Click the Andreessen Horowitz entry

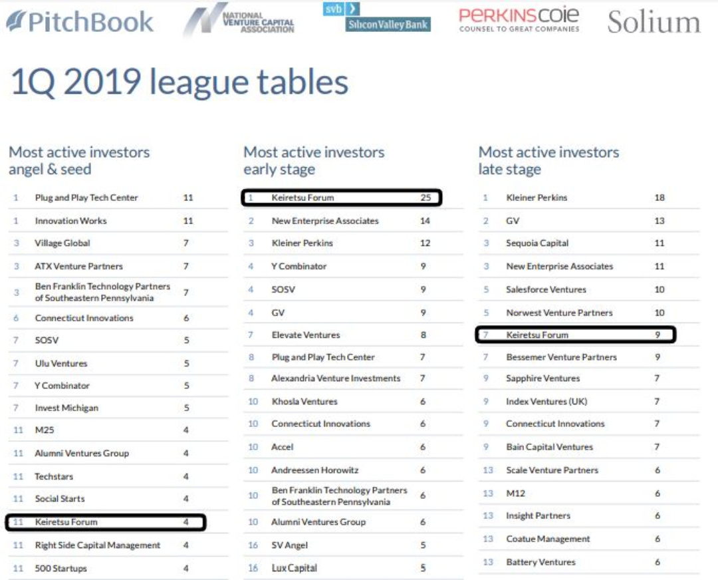click(x=315, y=470)
